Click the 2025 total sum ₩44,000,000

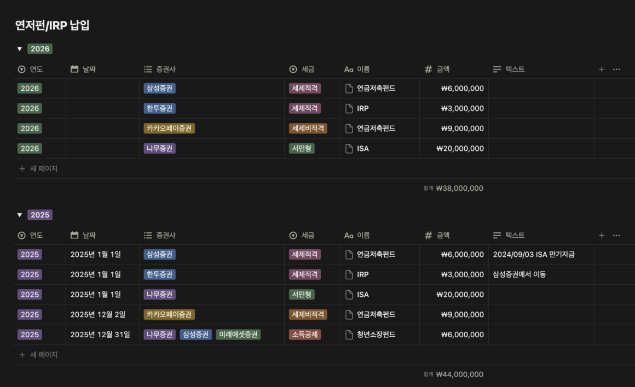point(459,374)
